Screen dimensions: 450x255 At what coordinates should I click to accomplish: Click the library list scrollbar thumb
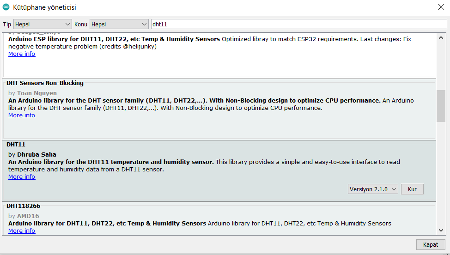point(441,106)
